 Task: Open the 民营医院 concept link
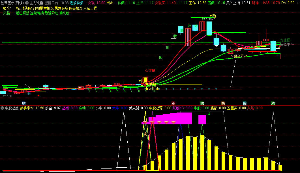(61, 8)
